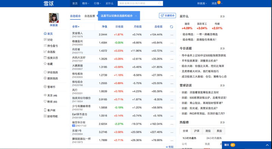Open portfolio 赏金猎人
This screenshot has width=272, height=149.
[77, 33]
